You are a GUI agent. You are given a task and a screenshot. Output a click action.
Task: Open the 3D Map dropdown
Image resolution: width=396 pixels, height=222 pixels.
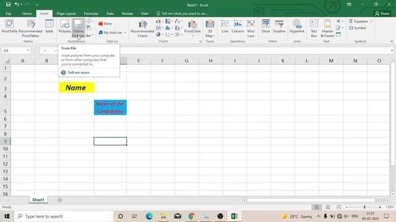(214, 36)
